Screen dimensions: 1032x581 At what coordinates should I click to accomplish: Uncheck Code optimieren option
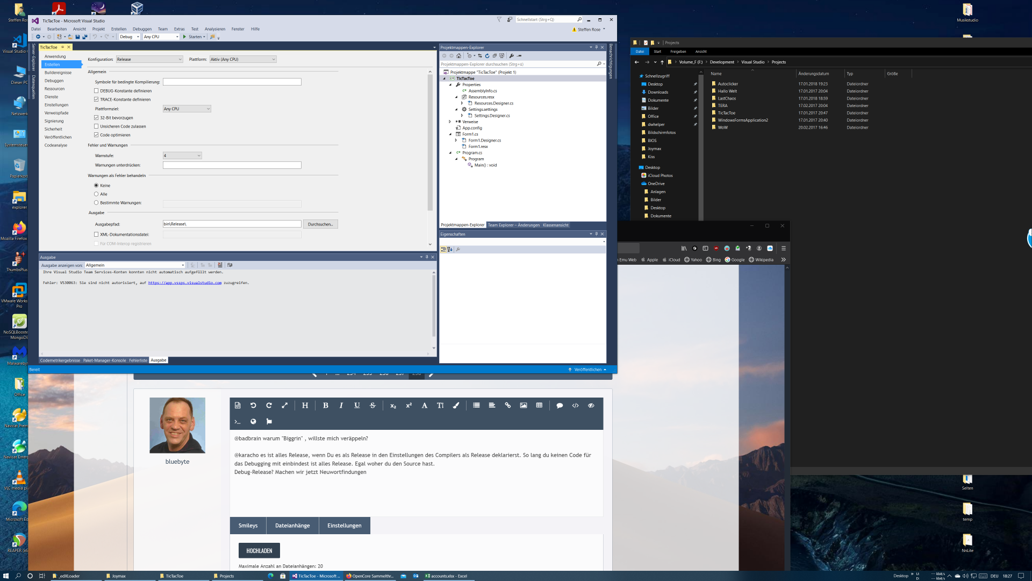[96, 135]
